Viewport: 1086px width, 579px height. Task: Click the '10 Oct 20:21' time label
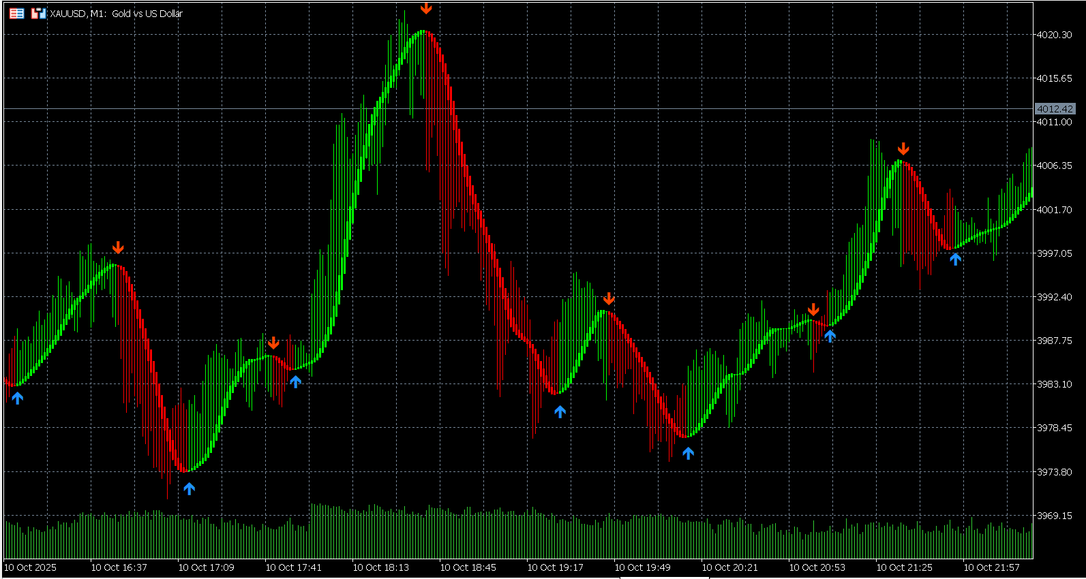730,567
